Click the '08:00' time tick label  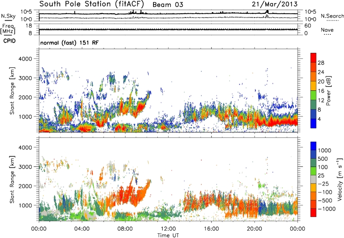[125, 229]
